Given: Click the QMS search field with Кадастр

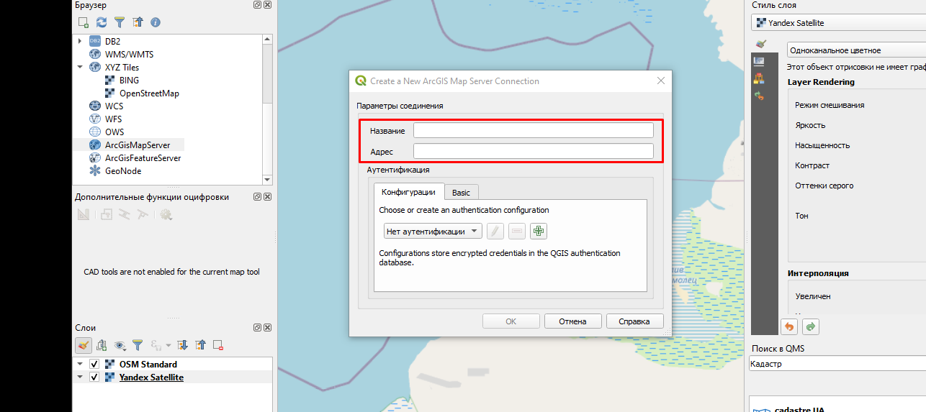Looking at the screenshot, I should tap(837, 364).
